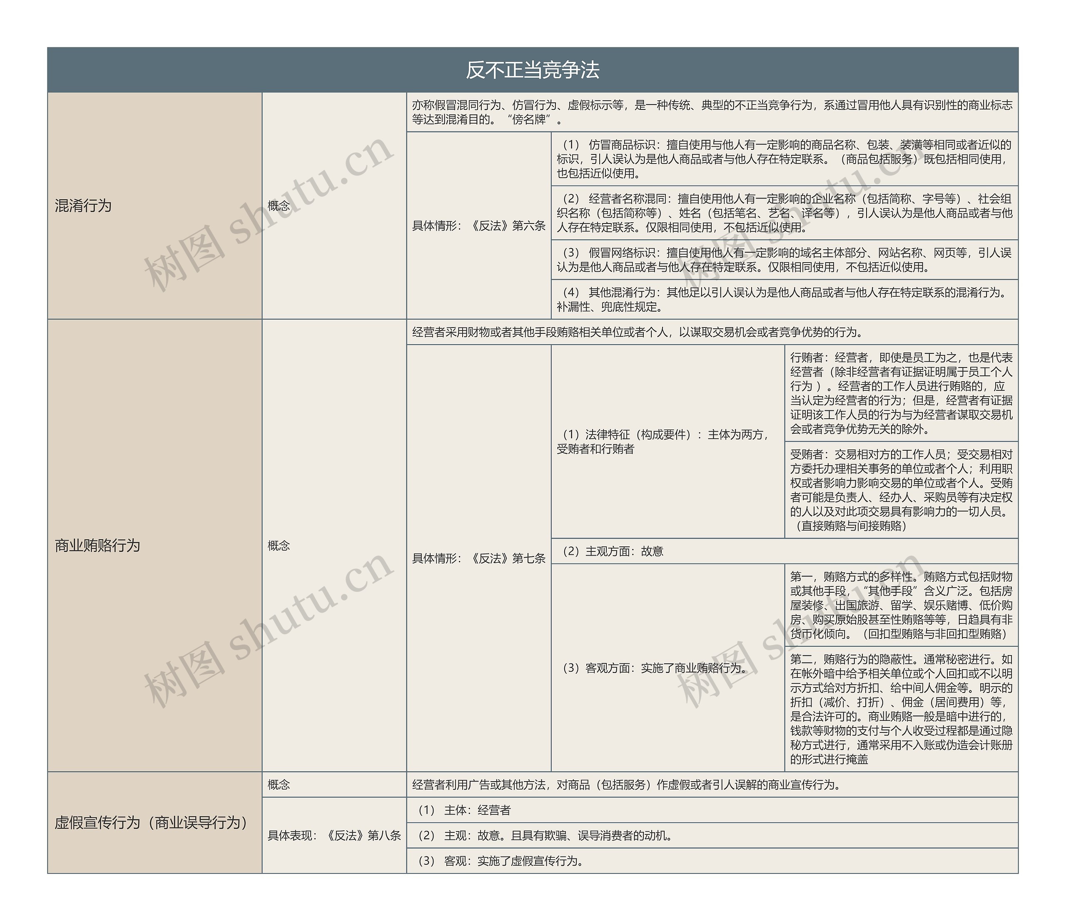Click 概念 cell in 混淆行为 row
This screenshot has width=1066, height=921.
tap(334, 206)
